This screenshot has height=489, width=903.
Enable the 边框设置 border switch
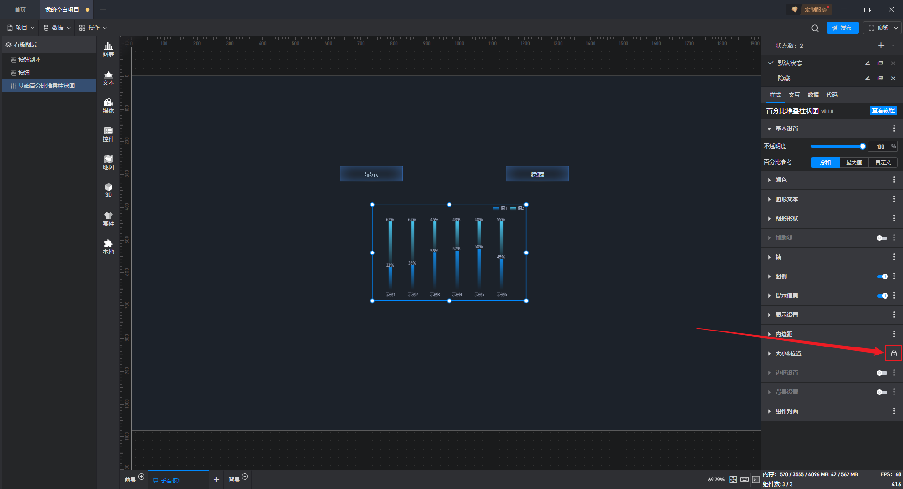(x=882, y=373)
